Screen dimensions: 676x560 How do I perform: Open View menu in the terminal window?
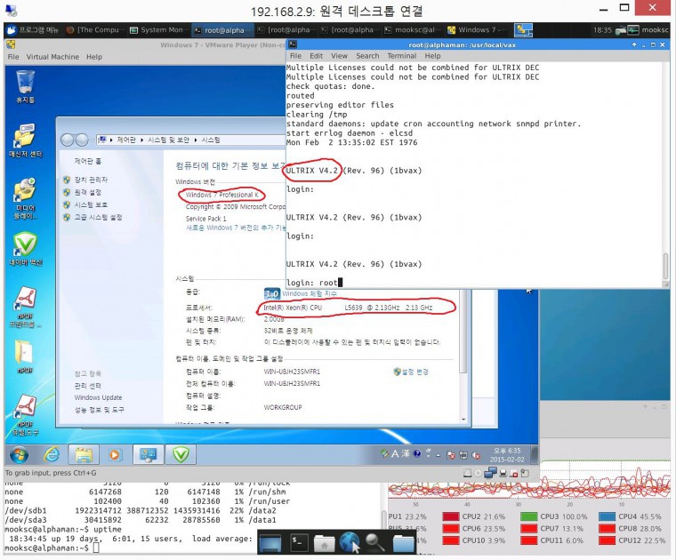[339, 56]
